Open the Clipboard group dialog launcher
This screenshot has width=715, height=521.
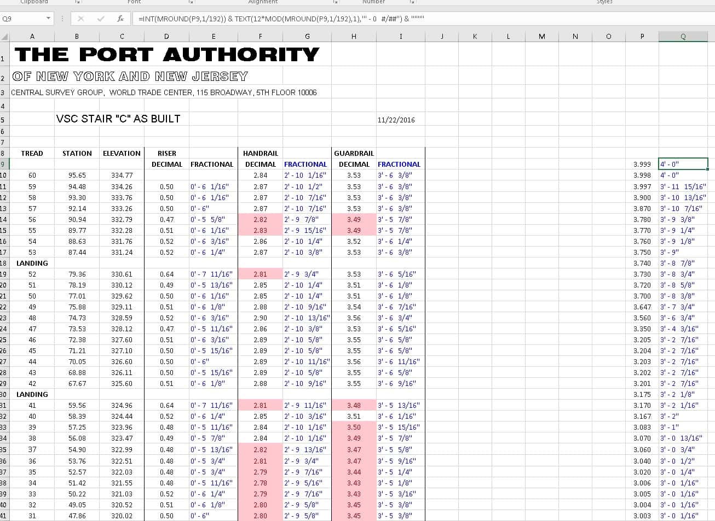click(78, 2)
